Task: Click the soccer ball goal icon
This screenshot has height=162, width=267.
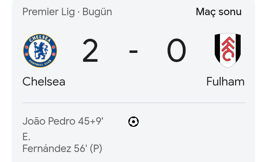Action: [133, 122]
